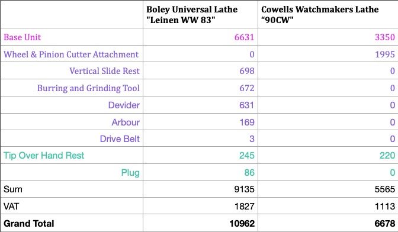Click the Devider row label
Viewport: 398px width, 232px height.
point(124,105)
